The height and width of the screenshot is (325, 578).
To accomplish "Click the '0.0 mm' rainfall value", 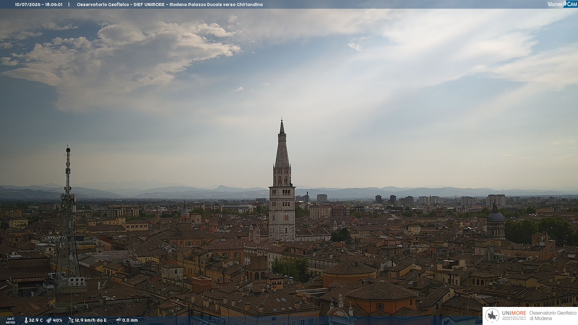I will (130, 320).
